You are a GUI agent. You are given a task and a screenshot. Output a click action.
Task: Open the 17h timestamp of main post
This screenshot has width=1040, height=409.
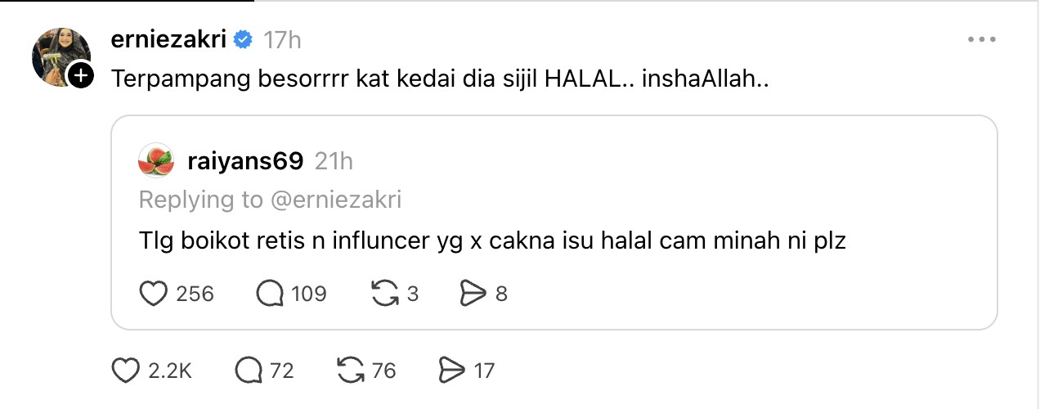click(x=282, y=38)
